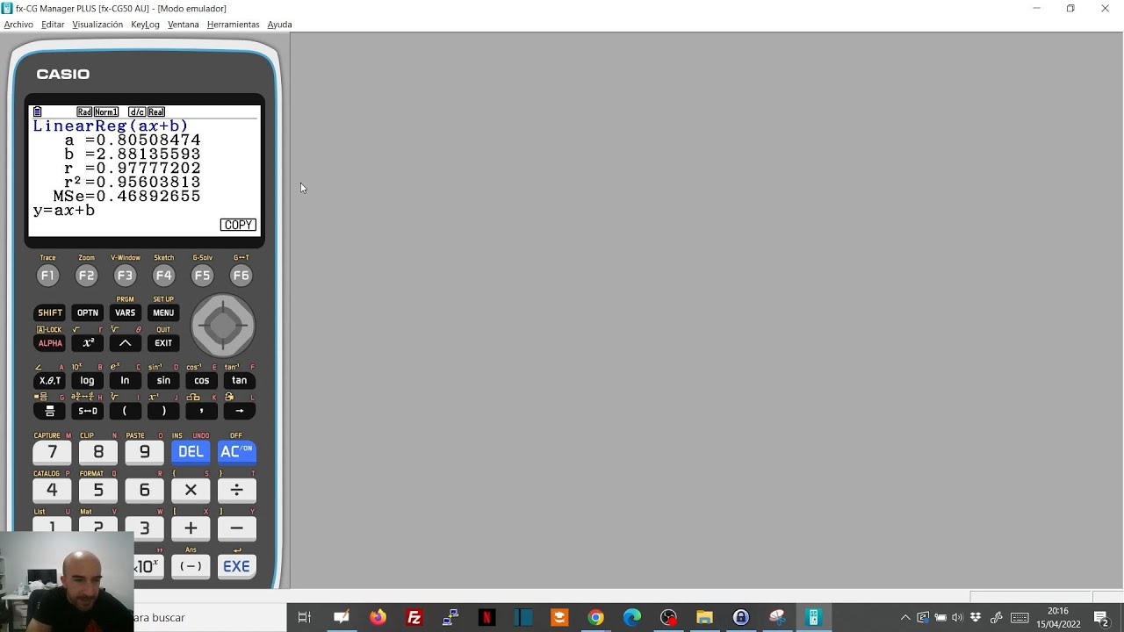Click the number 3 key
This screenshot has width=1124, height=632.
(144, 528)
